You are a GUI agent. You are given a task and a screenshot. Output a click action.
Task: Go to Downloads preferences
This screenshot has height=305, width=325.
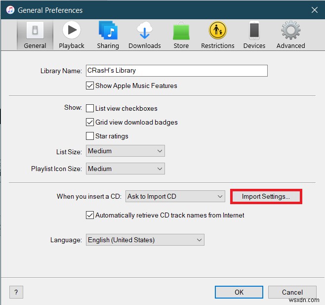coord(144,35)
